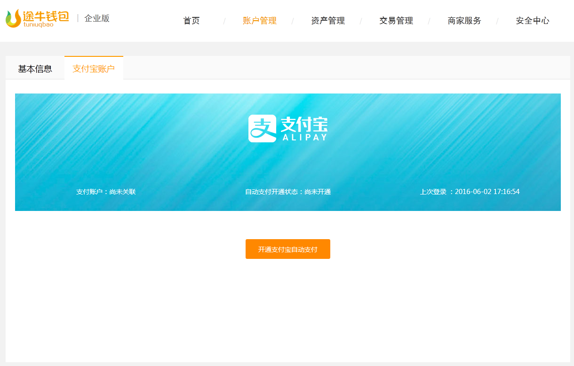574x366 pixels.
Task: Switch to the 基本信息 tab
Action: [x=35, y=69]
